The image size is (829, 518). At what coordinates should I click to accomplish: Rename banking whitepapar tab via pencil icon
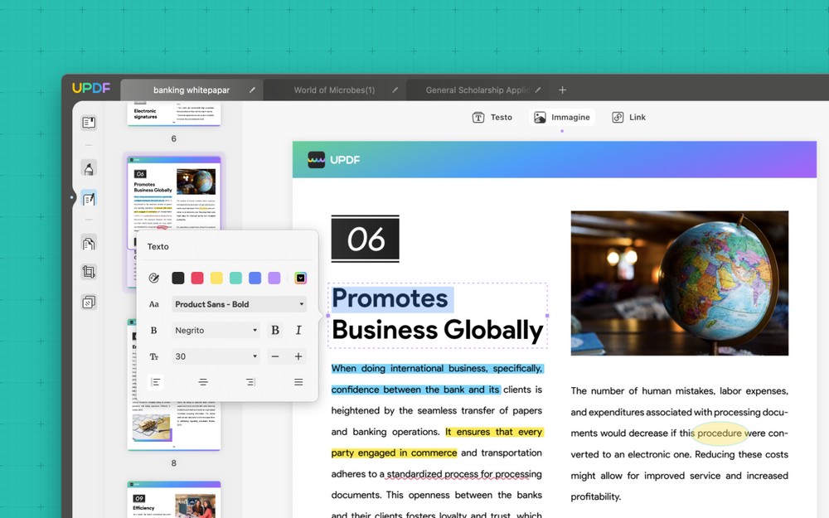point(252,90)
